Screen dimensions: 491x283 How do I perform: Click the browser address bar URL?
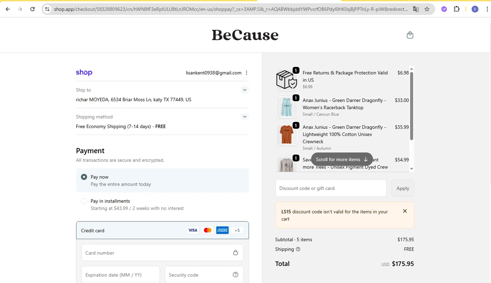pos(231,9)
